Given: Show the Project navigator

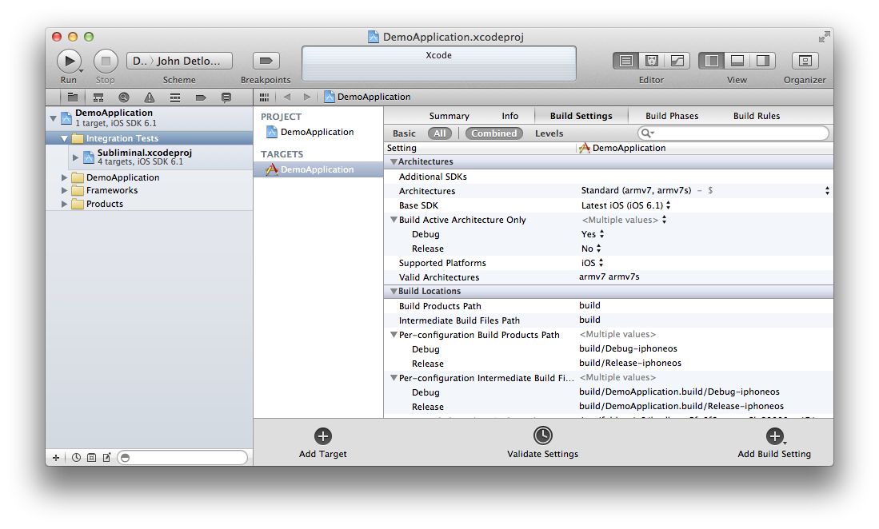Looking at the screenshot, I should [x=72, y=97].
